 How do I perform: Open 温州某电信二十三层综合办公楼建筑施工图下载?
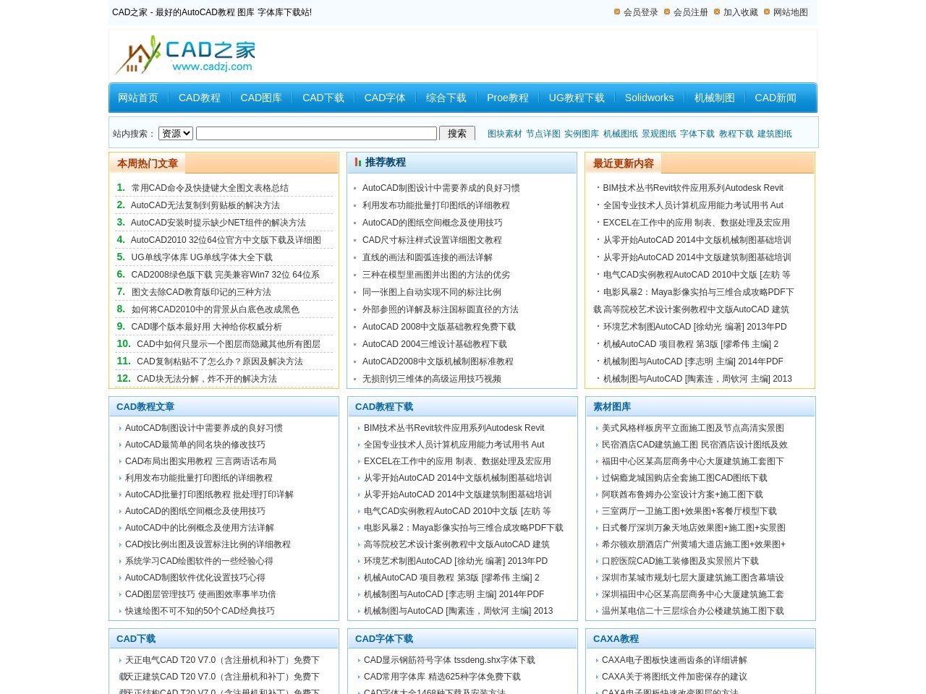693,611
